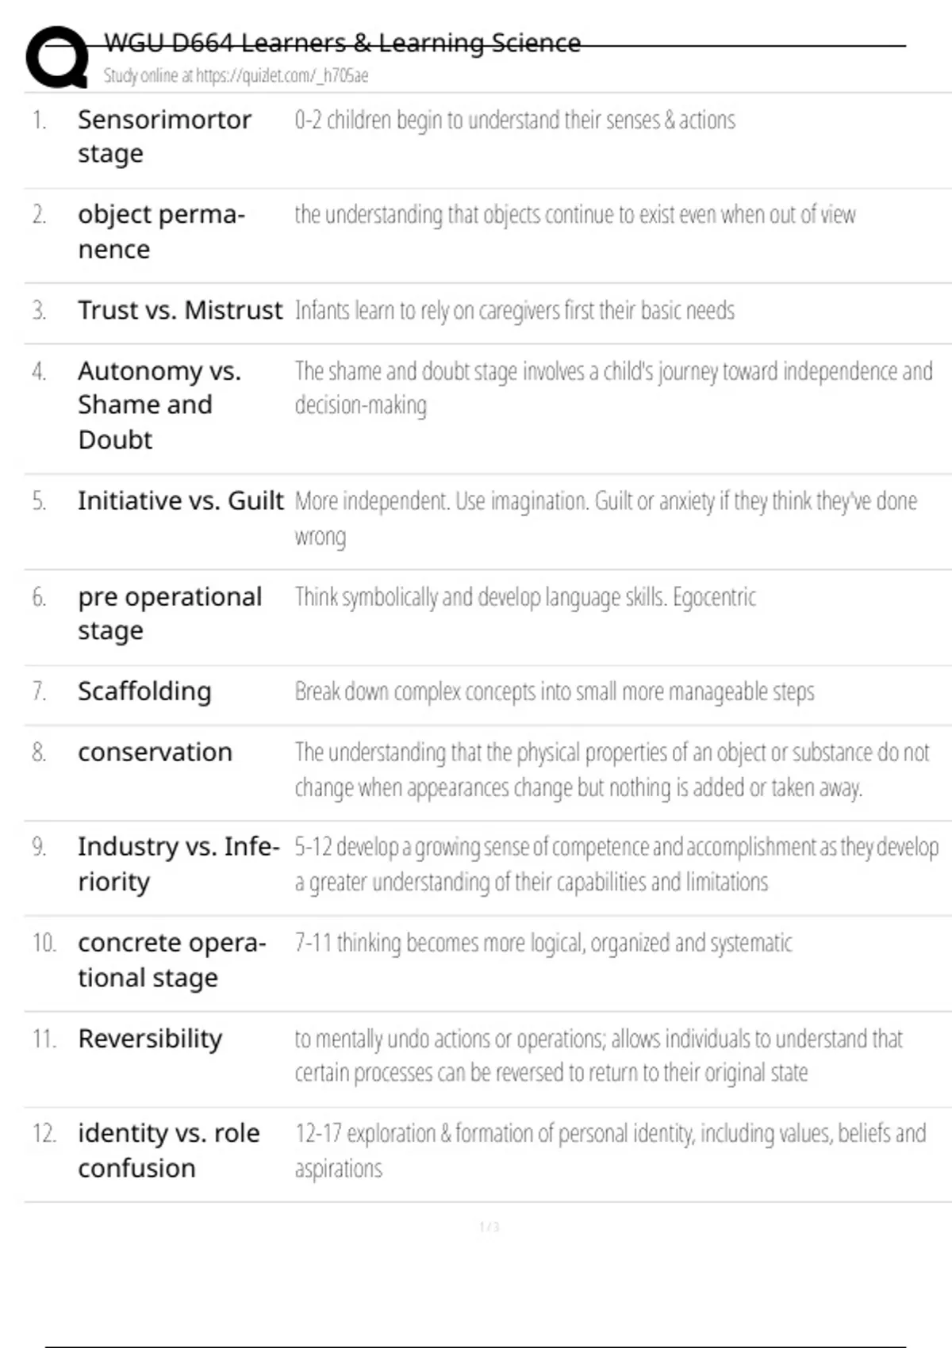Click the page indicator '1 / 3'
Viewport: 952px width, 1348px height.
click(x=489, y=1227)
